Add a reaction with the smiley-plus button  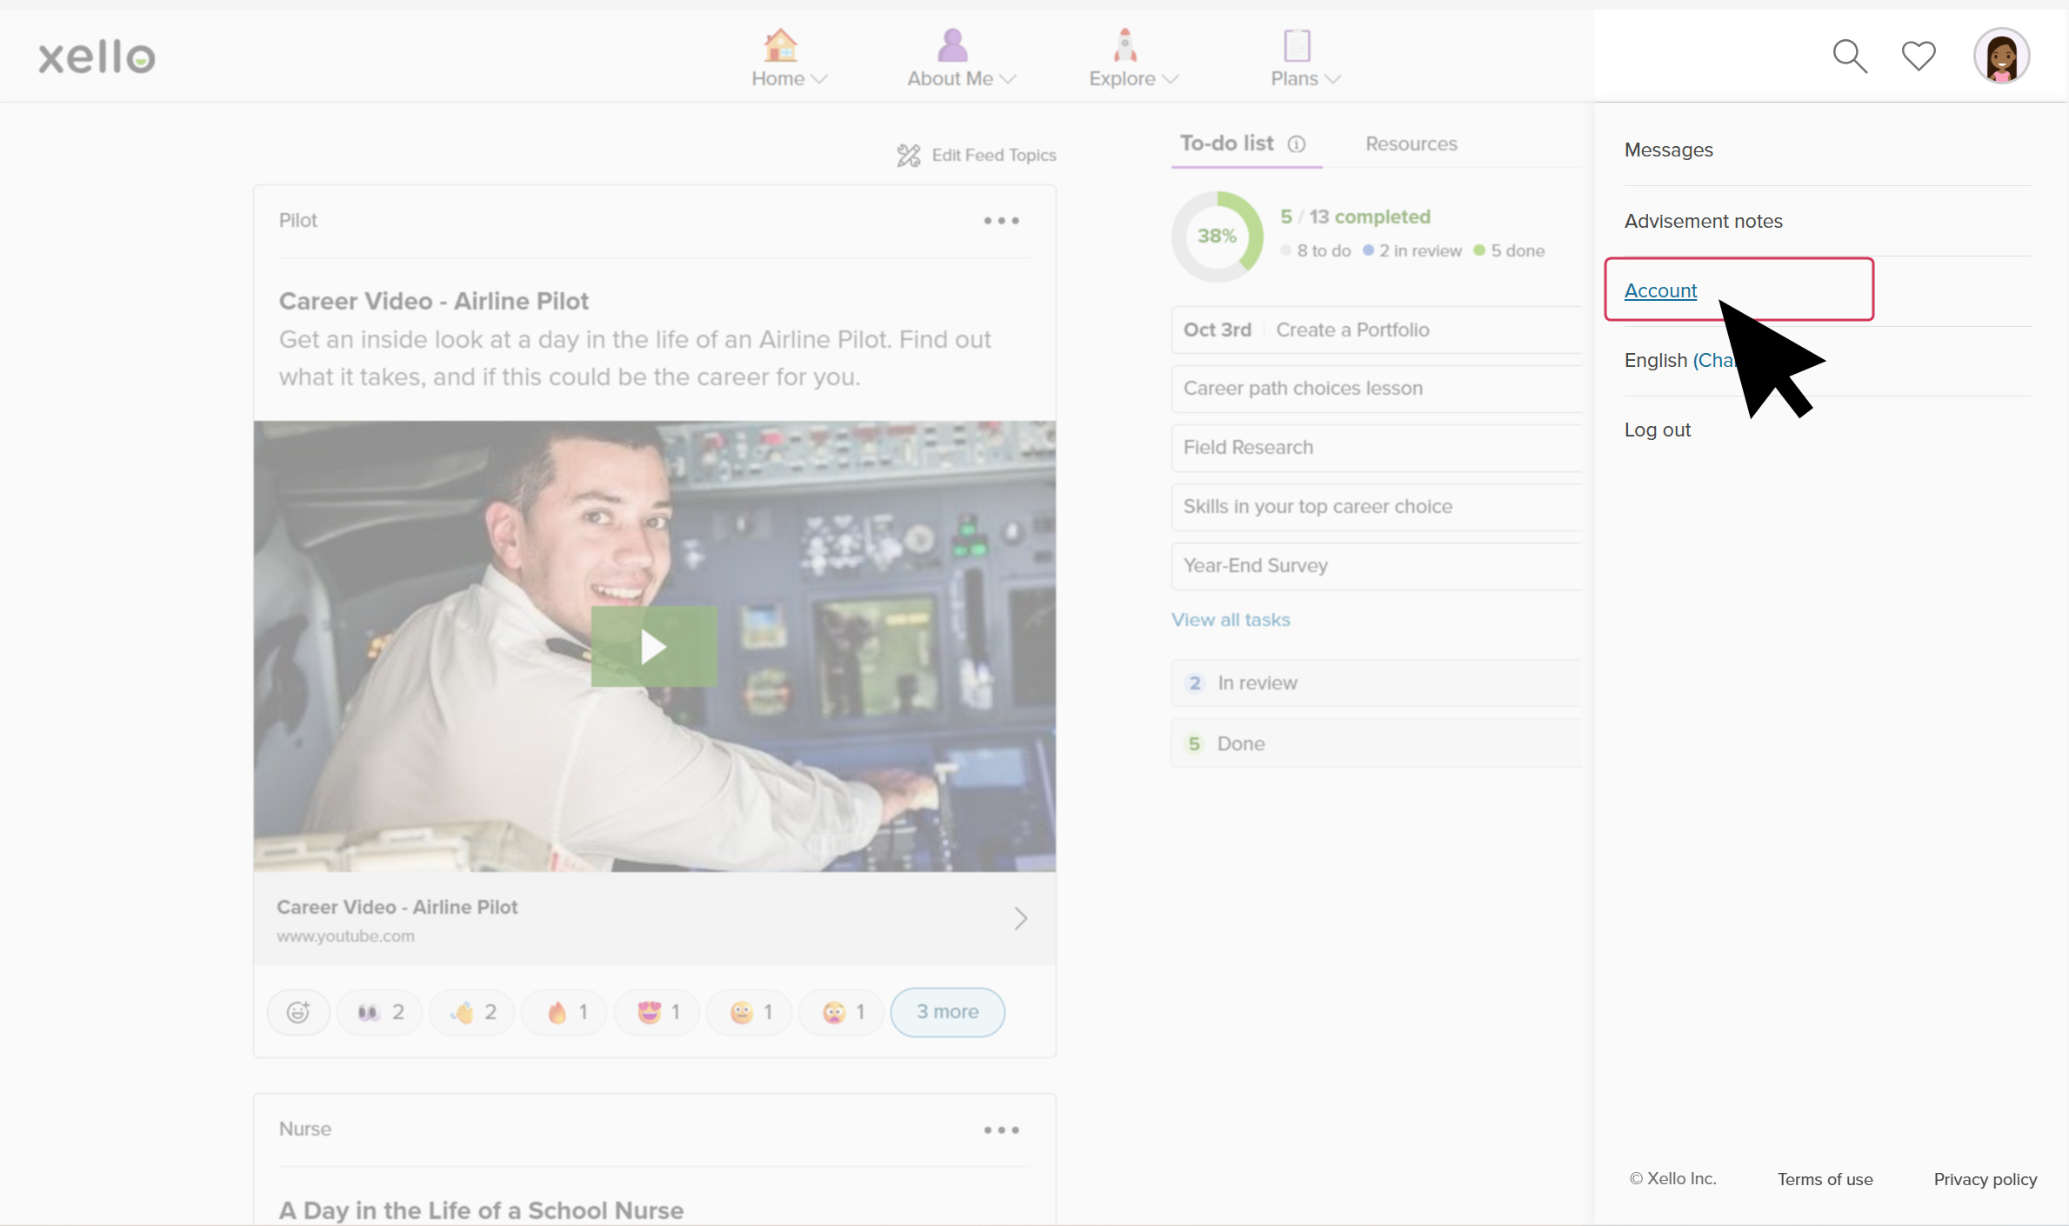297,1011
